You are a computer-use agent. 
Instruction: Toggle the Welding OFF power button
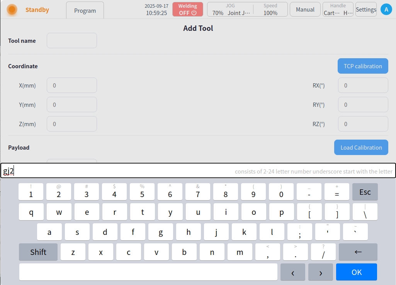(x=188, y=10)
